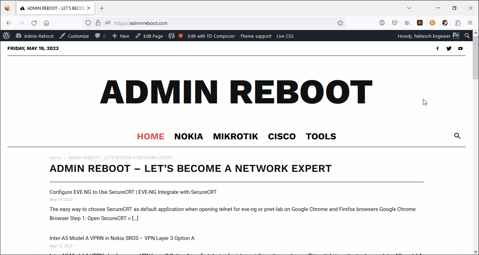The height and width of the screenshot is (255, 479).
Task: Select TOOLS in the site navigation
Action: 321,136
